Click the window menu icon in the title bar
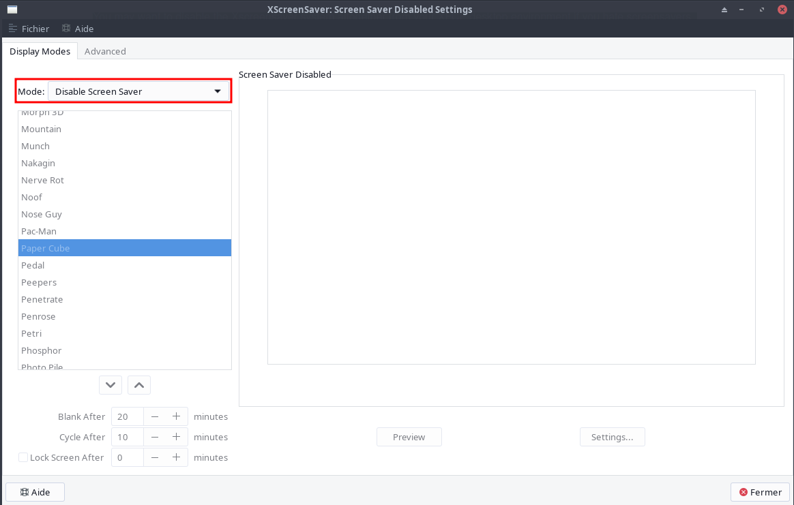Image resolution: width=794 pixels, height=505 pixels. (12, 10)
